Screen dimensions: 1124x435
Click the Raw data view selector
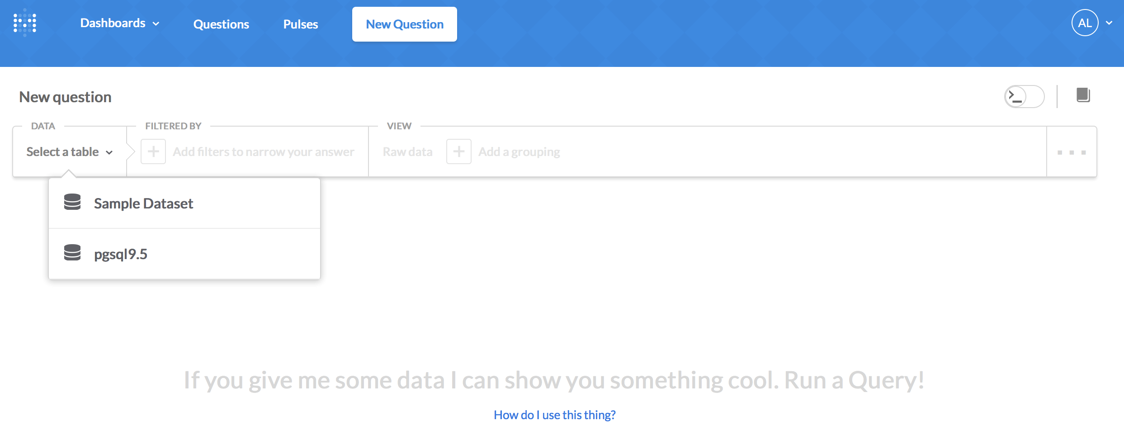coord(407,152)
